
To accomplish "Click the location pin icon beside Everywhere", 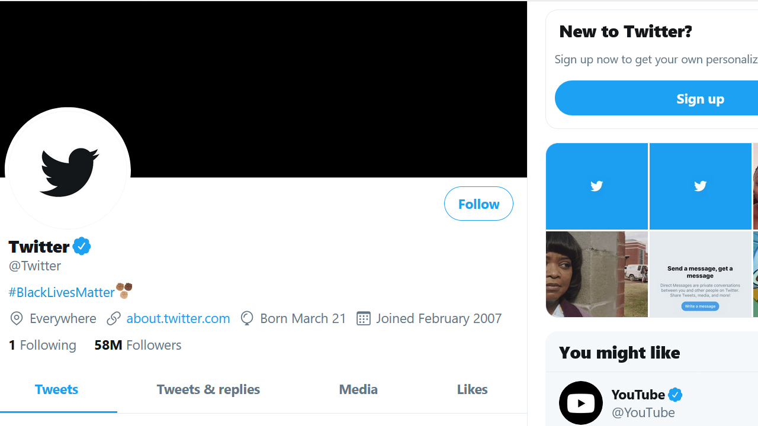I will coord(17,318).
